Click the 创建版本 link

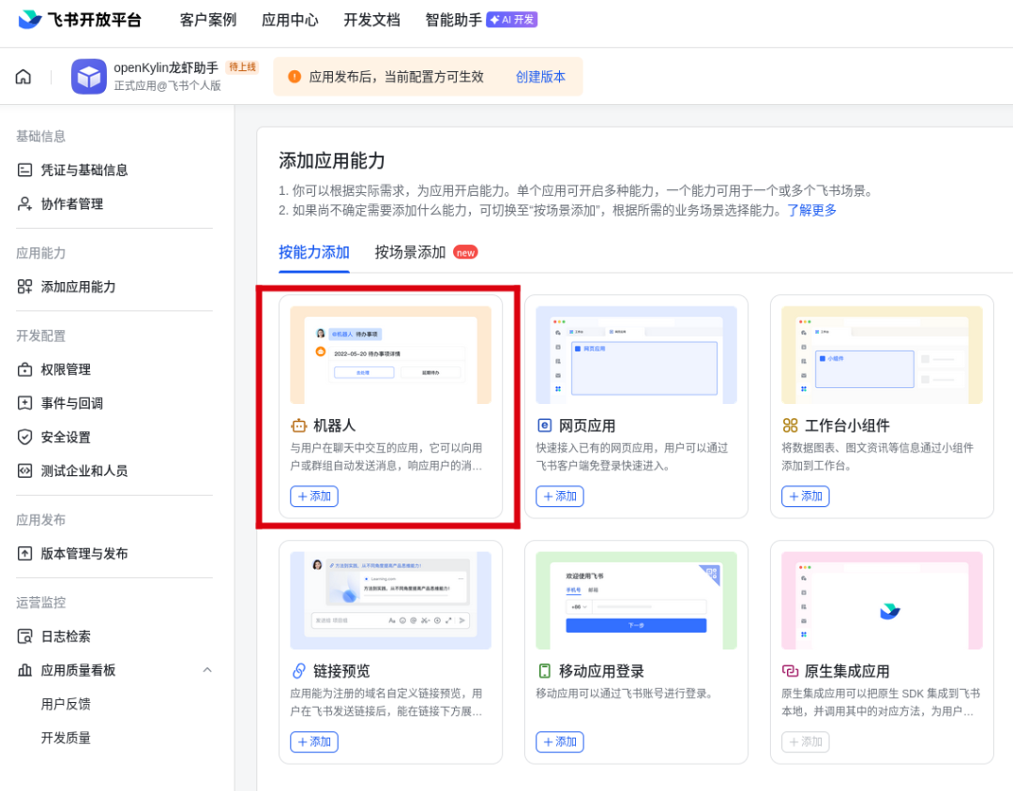(540, 77)
